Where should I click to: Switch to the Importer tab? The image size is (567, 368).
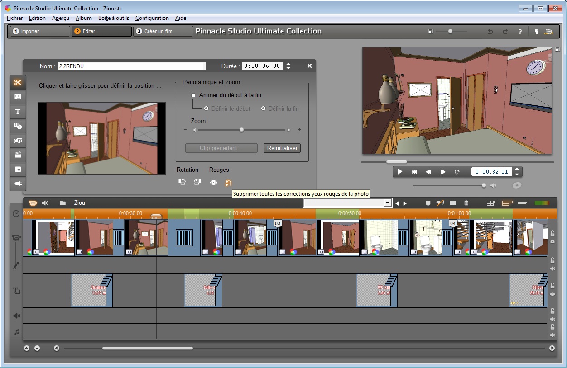(40, 31)
